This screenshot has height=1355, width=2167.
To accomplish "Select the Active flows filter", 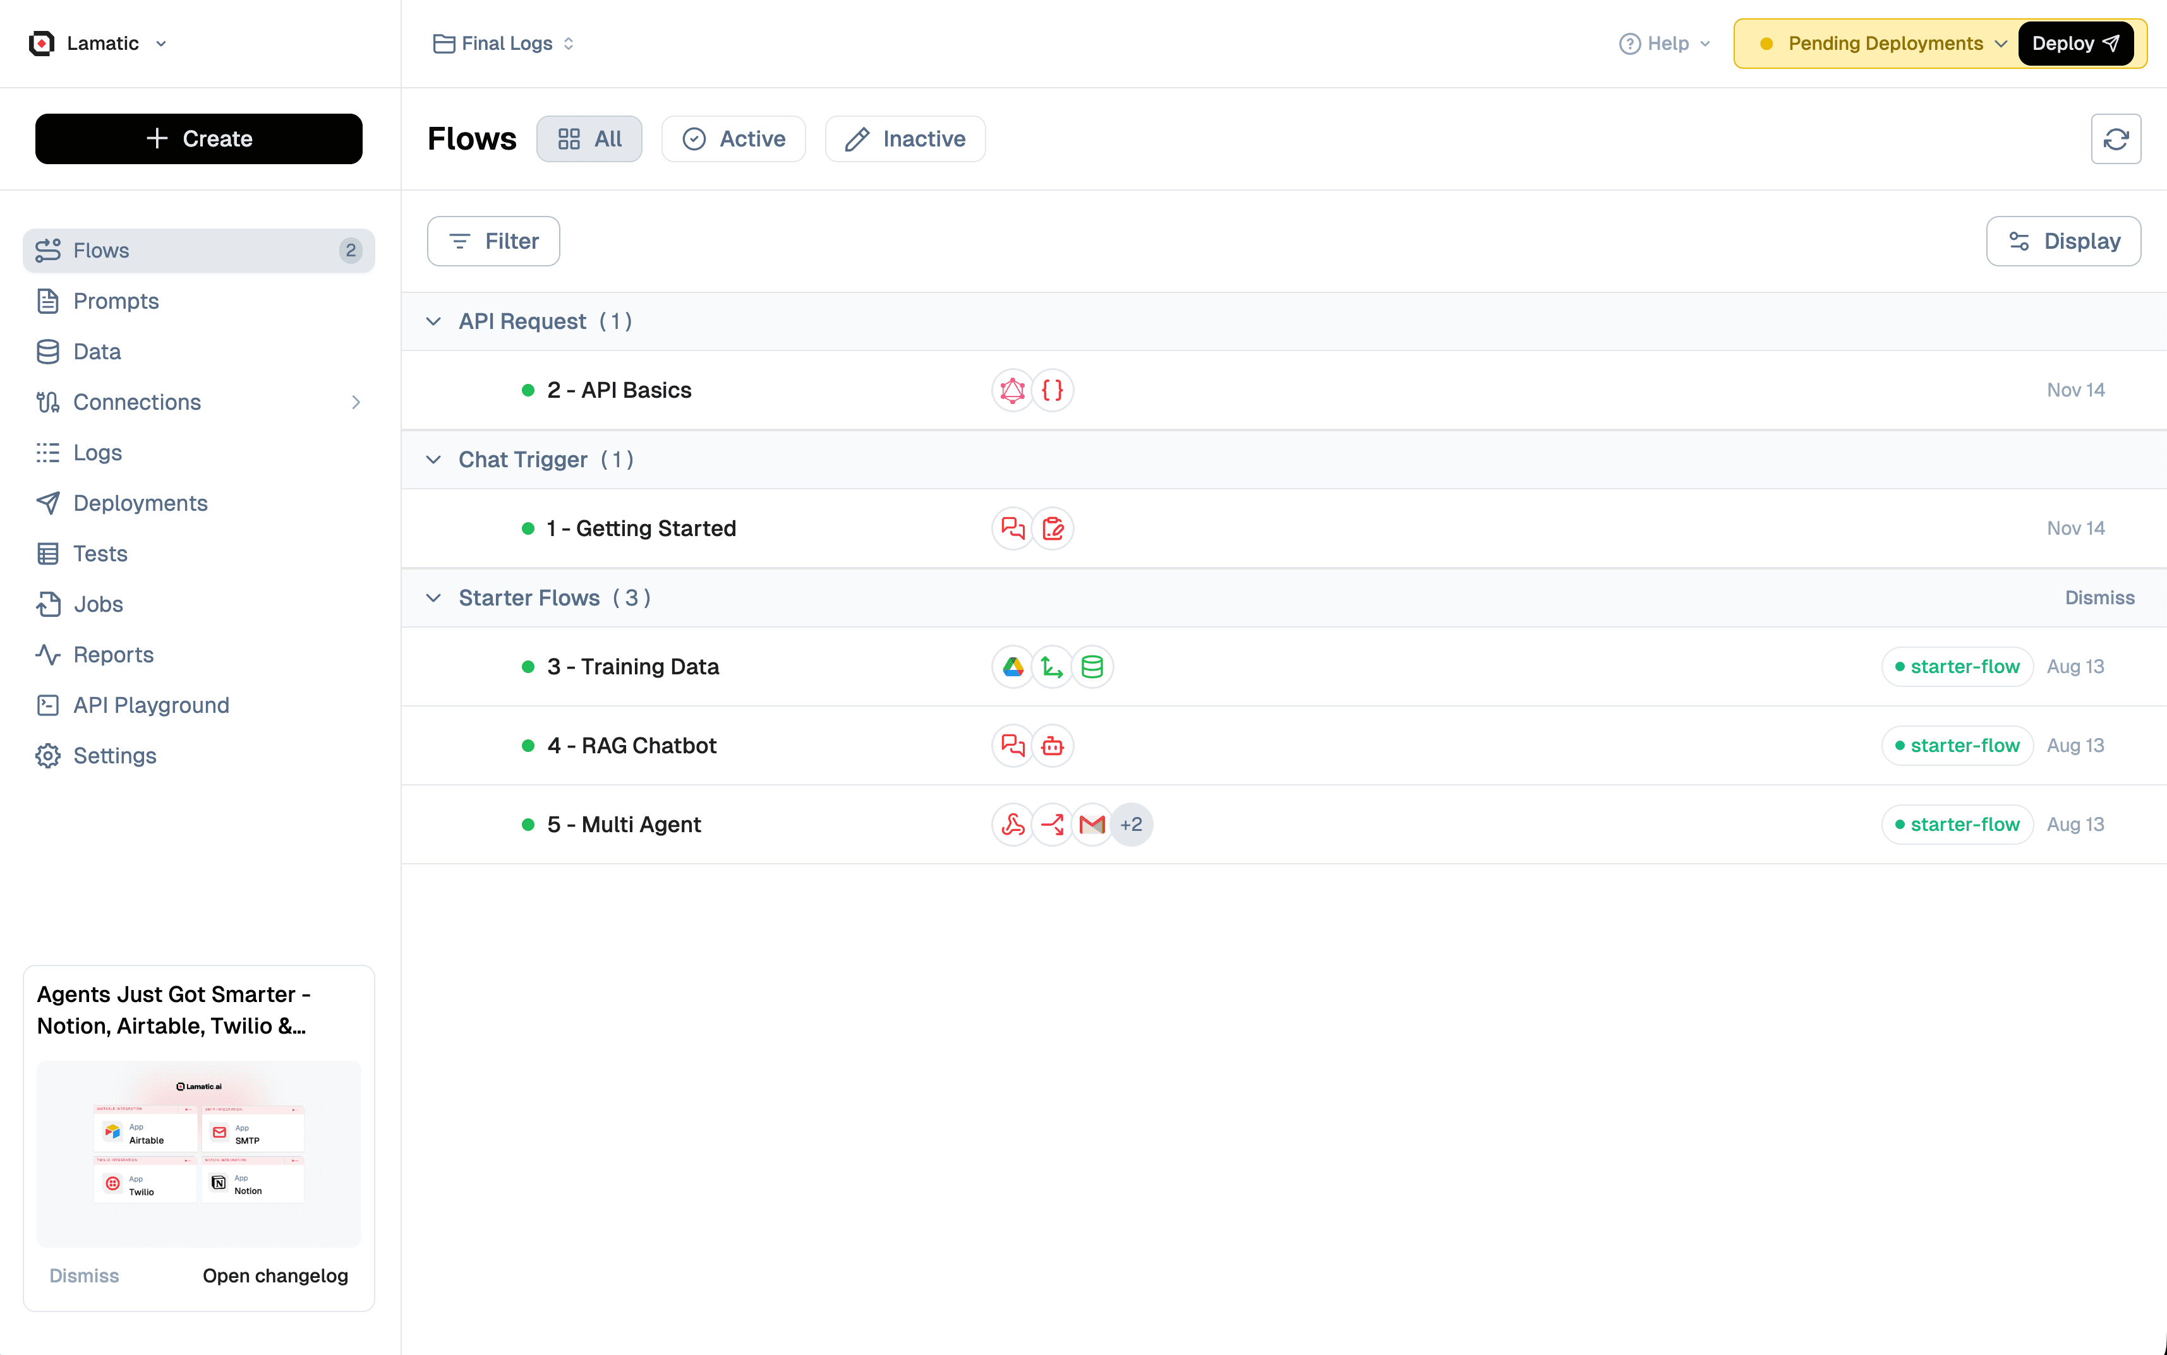I will click(733, 139).
